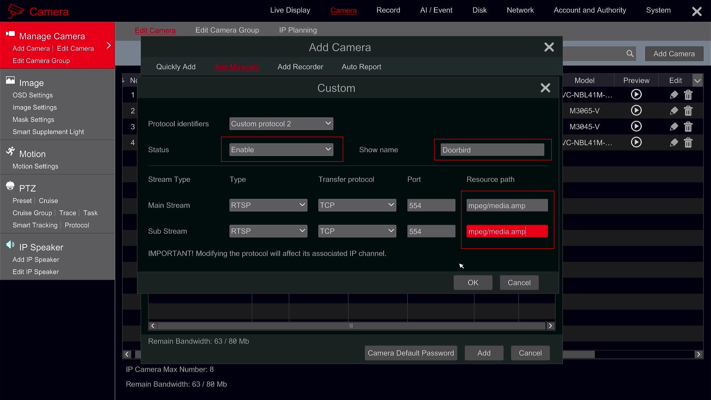Open the Status Enable dropdown
The image size is (711, 400).
[281, 150]
